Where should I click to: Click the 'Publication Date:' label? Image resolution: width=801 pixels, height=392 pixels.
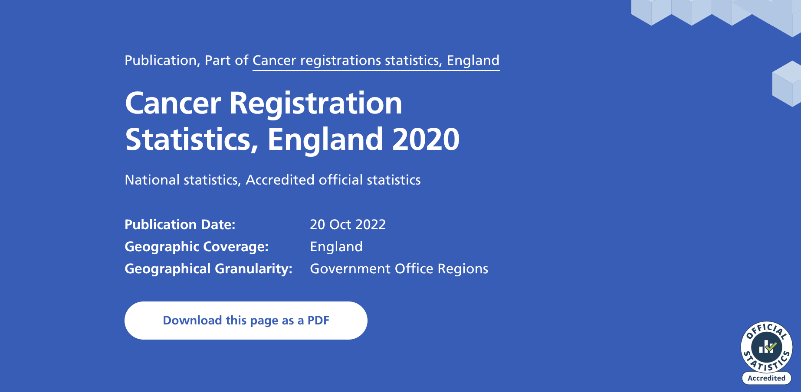click(x=180, y=224)
